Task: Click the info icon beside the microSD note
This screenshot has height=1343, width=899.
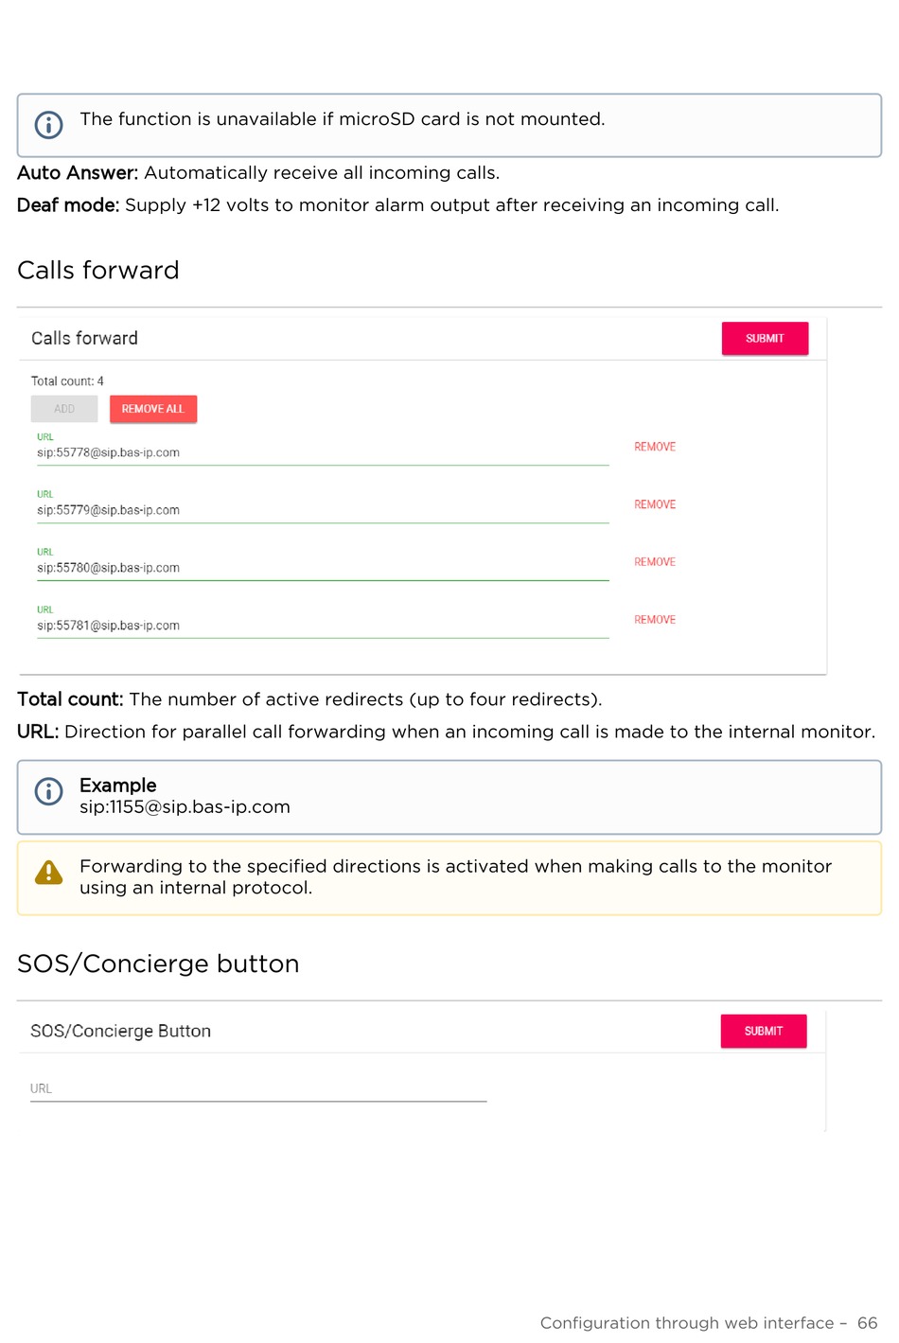Action: click(48, 125)
